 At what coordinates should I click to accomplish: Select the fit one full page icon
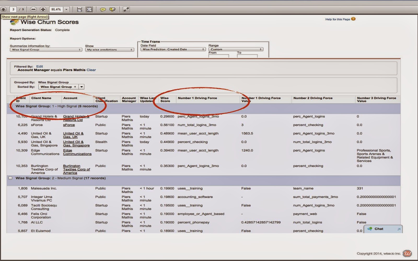pyautogui.click(x=89, y=9)
